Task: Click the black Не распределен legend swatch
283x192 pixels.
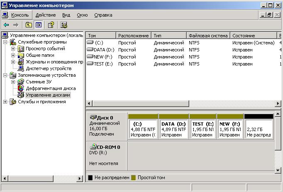Action: pyautogui.click(x=90, y=178)
